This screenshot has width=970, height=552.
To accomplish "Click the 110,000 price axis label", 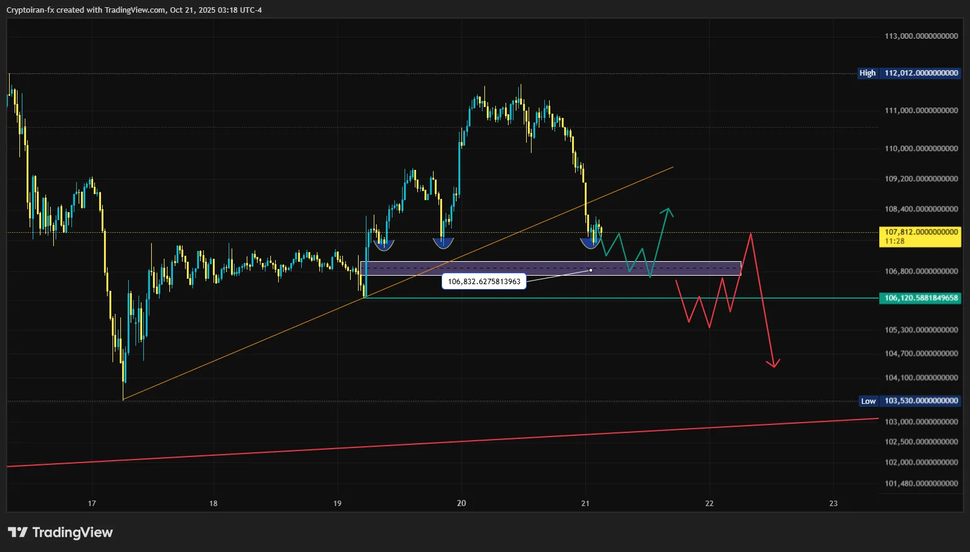I will (921, 149).
